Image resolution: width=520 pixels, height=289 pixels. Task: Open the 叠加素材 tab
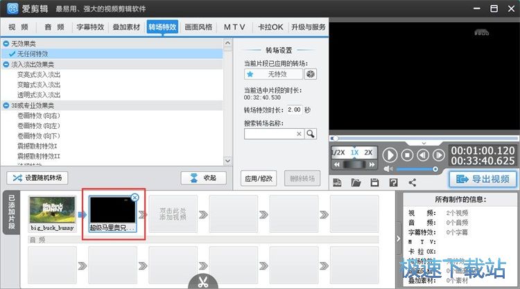(x=126, y=27)
